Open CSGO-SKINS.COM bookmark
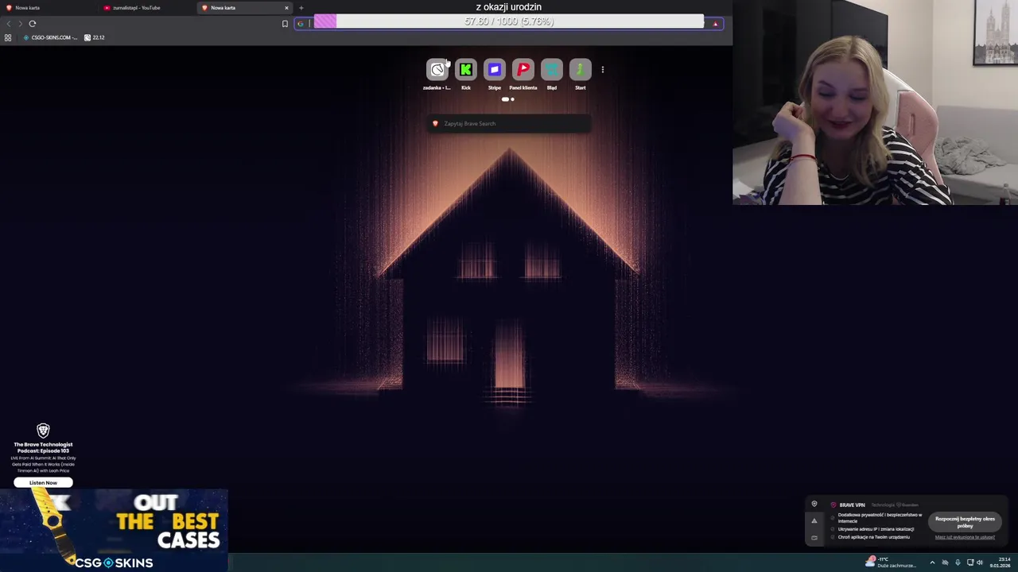This screenshot has width=1018, height=572. pos(50,37)
